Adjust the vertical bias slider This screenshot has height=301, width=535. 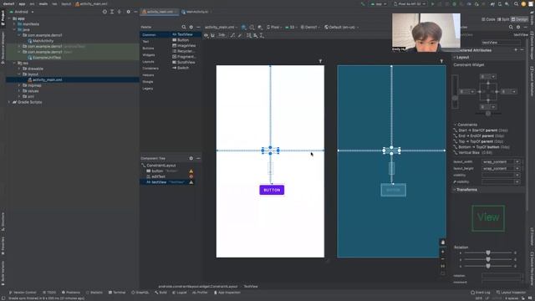click(455, 98)
